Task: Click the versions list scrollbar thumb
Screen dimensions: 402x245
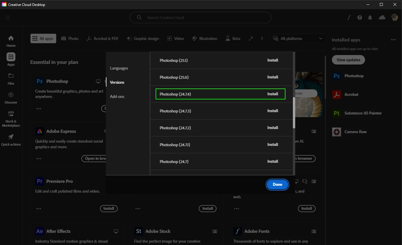Action: point(294,113)
